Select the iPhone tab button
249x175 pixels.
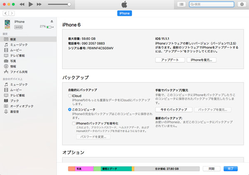tap(124, 13)
